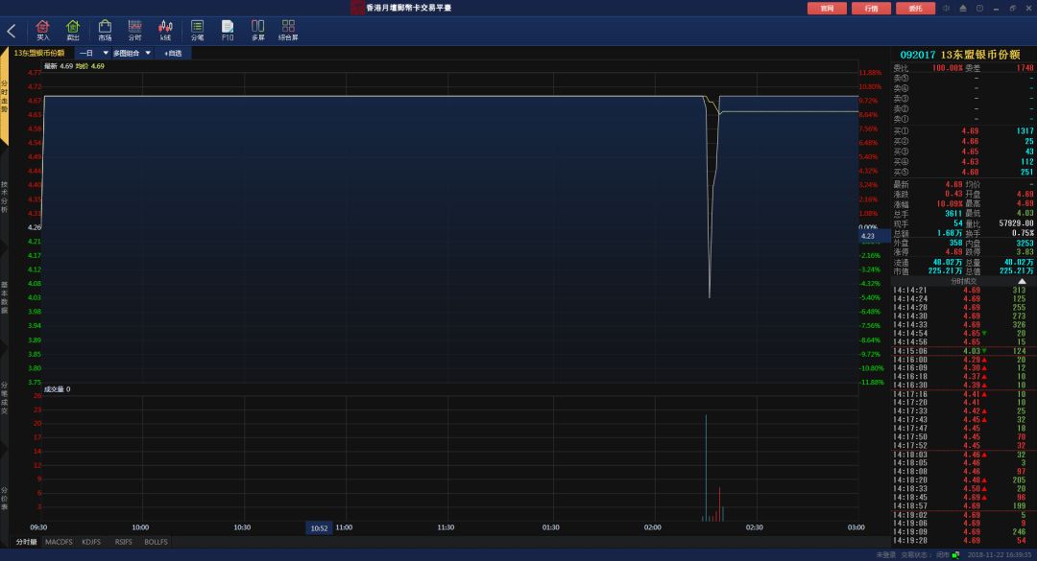Open the 技术分析 left sidebar tab
The width and height of the screenshot is (1037, 561).
tap(4, 197)
